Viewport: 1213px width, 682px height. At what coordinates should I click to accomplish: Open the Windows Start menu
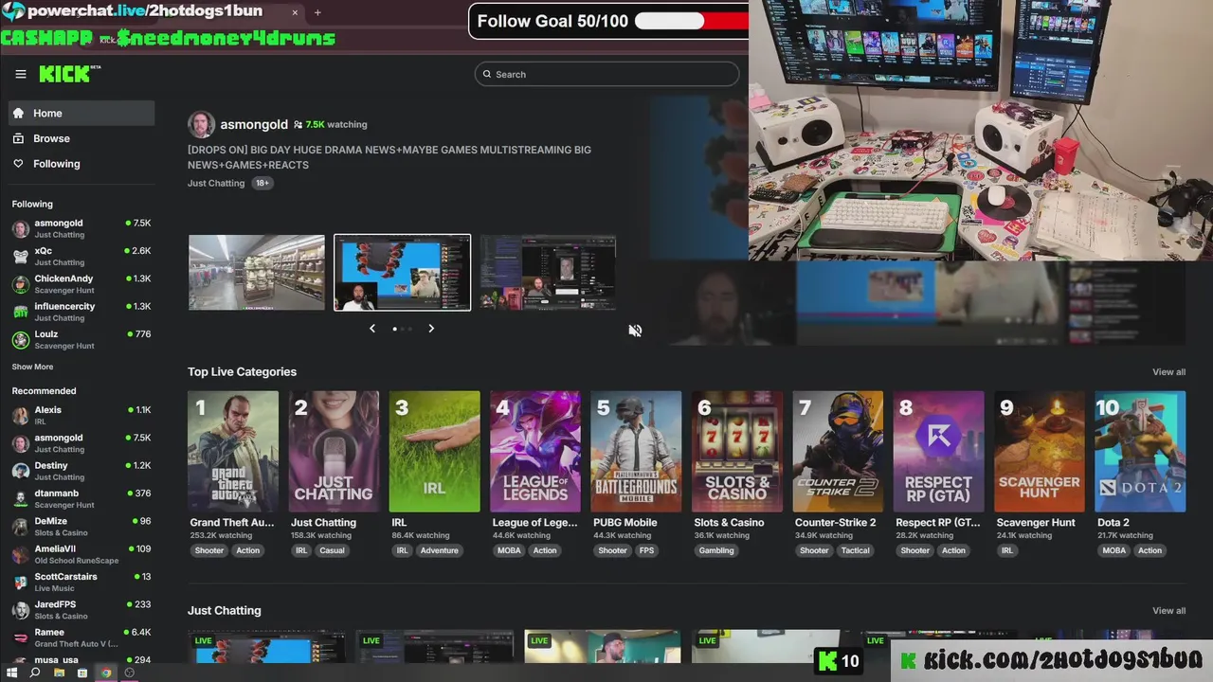(x=11, y=673)
